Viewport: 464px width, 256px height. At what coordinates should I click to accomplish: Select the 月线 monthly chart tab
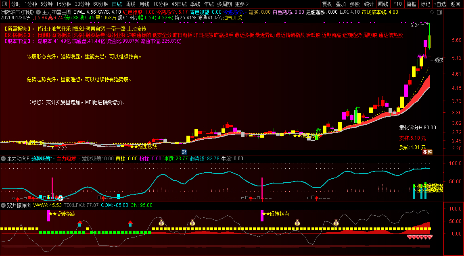coord(144,4)
